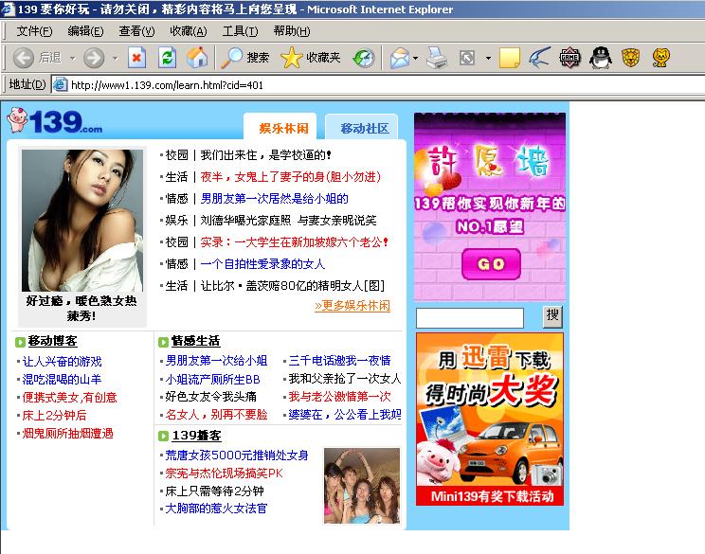Viewport: 705px width, 554px height.
Task: Refresh the page with the green icon
Action: click(167, 58)
